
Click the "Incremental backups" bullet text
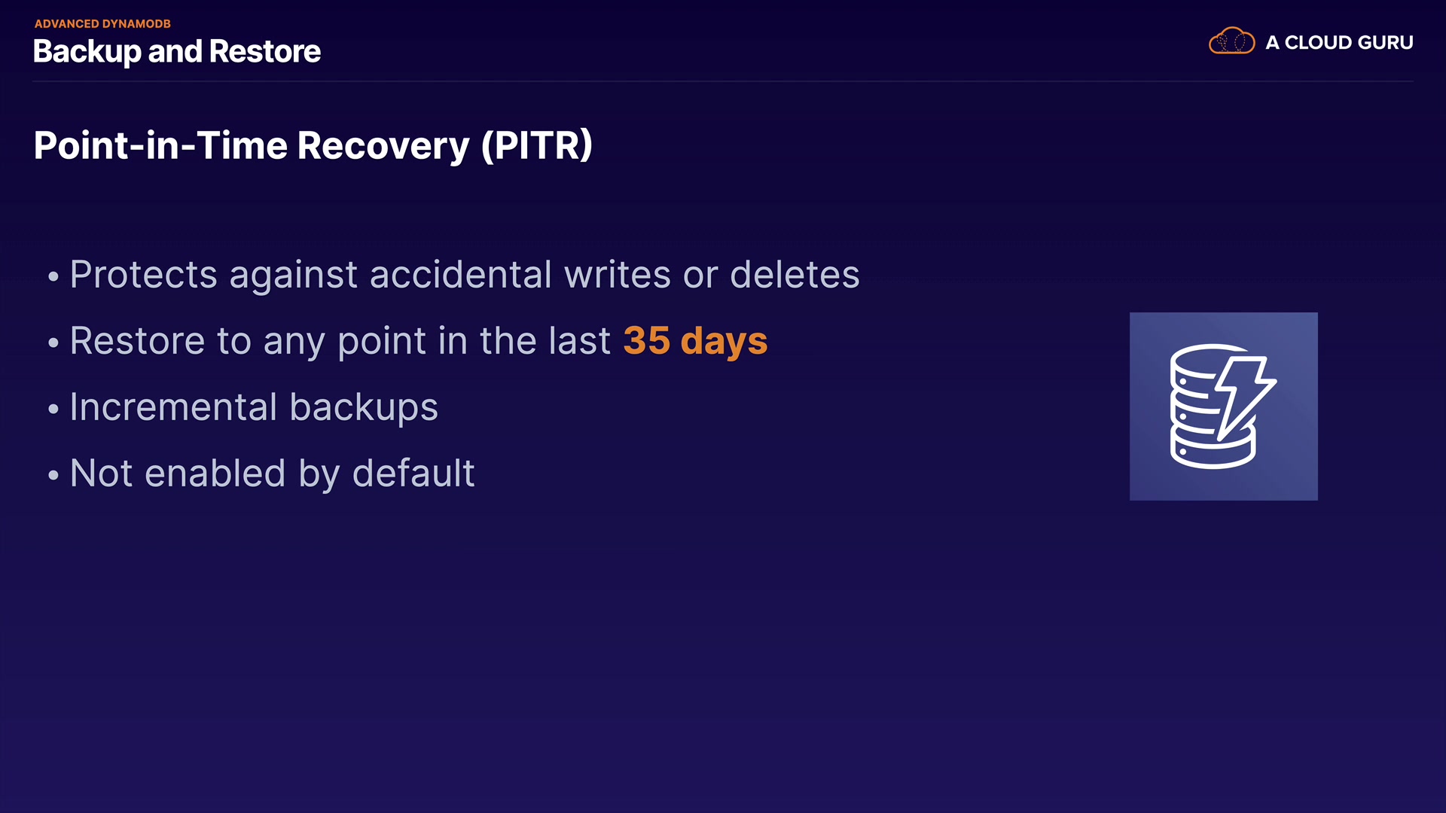pos(254,407)
